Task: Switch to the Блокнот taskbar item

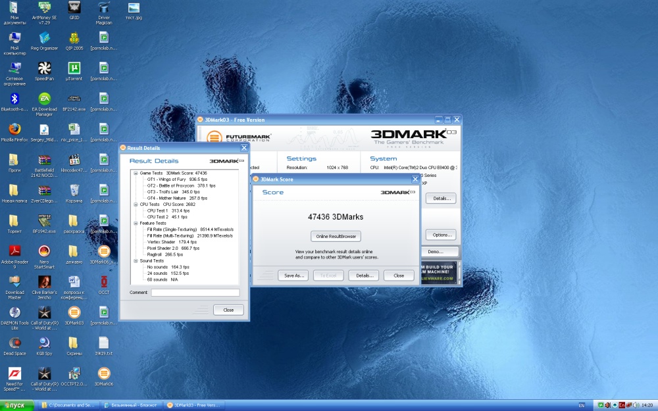Action: [130, 405]
